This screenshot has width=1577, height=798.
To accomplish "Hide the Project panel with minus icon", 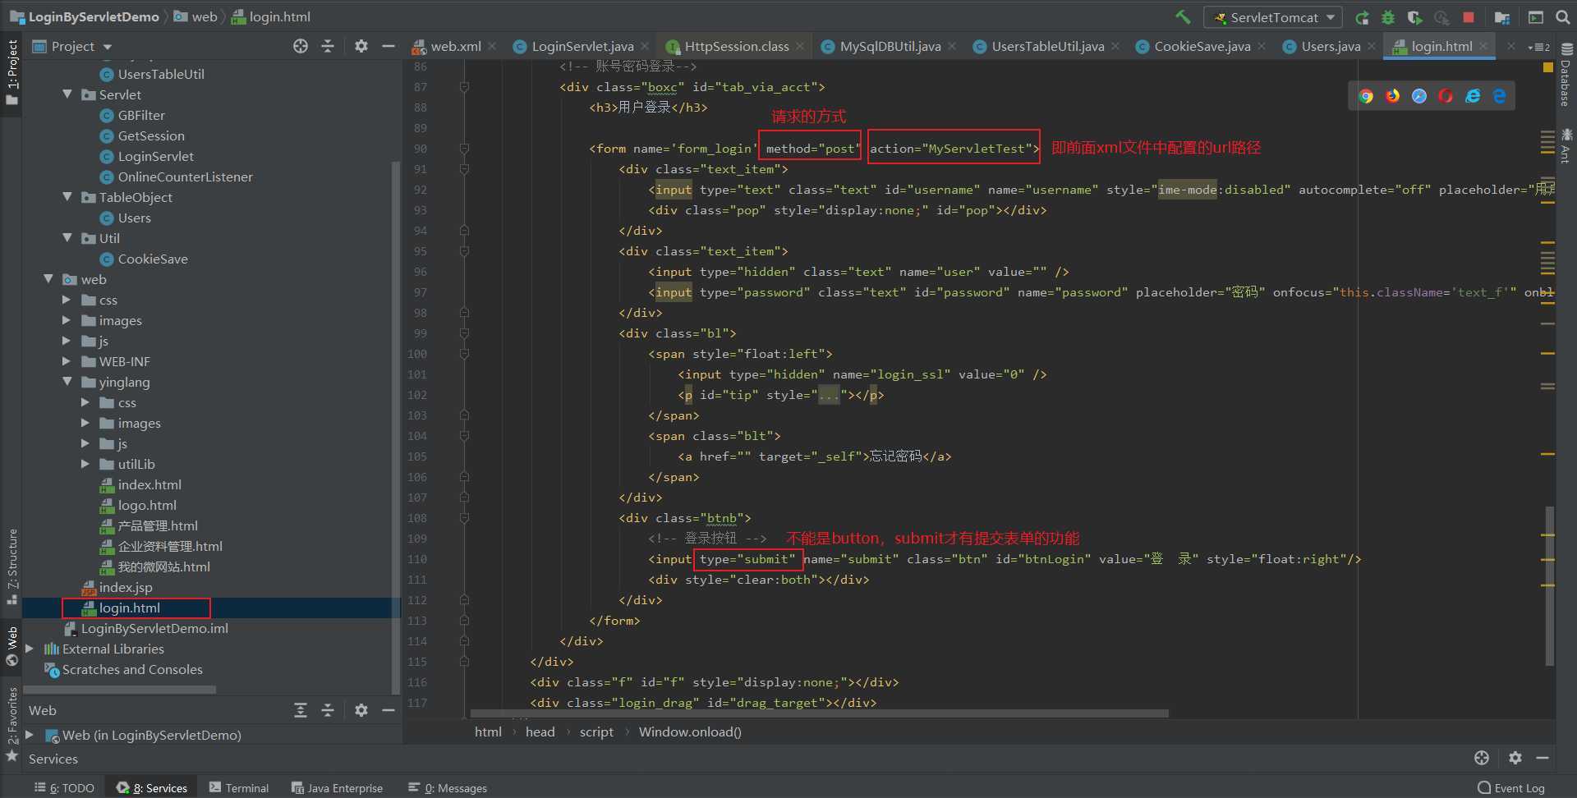I will click(389, 46).
